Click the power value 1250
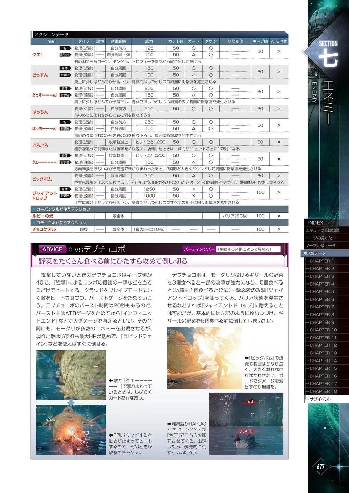349x493 pixels. click(149, 189)
